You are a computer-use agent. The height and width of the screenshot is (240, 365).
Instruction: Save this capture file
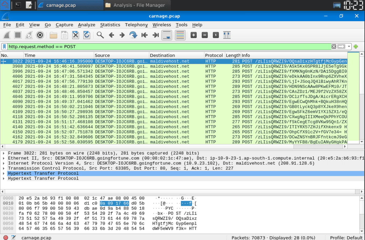[x=65, y=35]
